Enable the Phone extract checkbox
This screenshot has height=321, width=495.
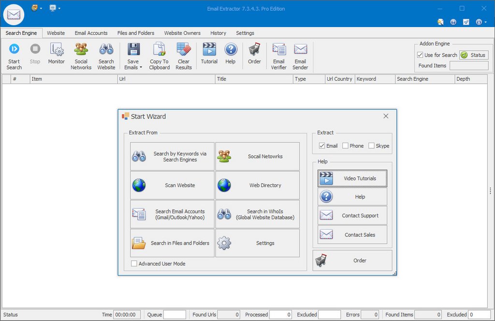click(345, 146)
